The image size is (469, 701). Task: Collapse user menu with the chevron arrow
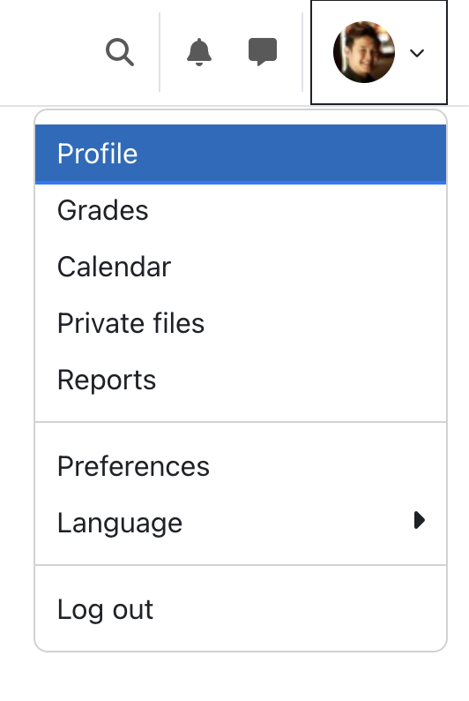pyautogui.click(x=417, y=53)
